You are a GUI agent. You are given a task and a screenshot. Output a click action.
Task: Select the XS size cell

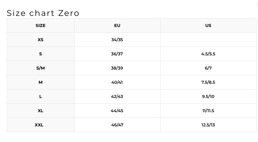click(41, 40)
